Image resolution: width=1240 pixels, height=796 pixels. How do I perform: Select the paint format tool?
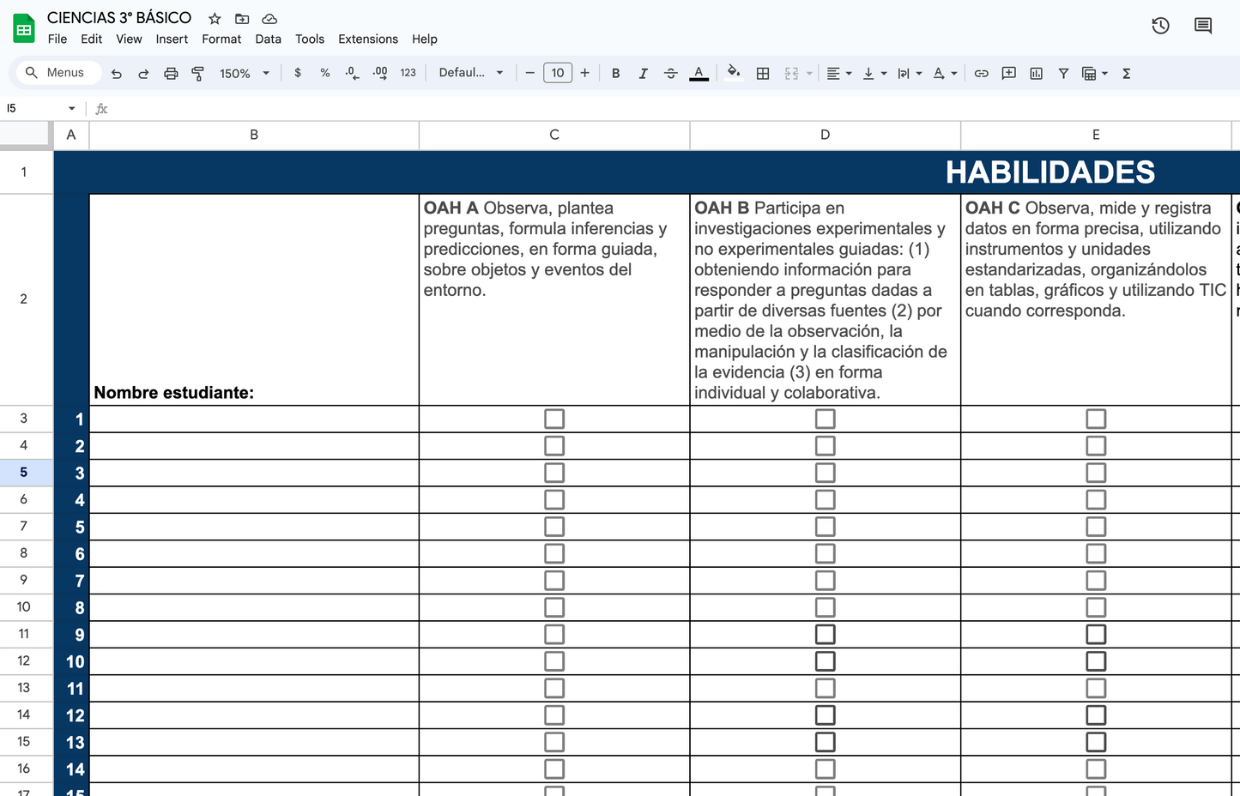(197, 74)
